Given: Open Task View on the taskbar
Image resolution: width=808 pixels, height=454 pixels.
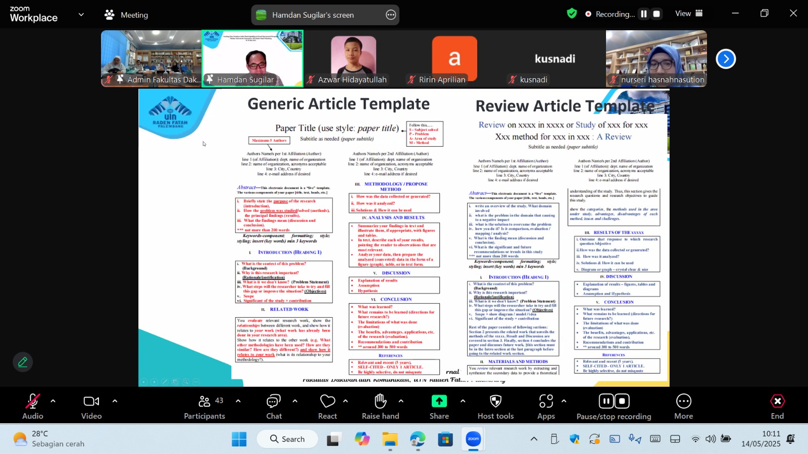Looking at the screenshot, I should point(334,439).
